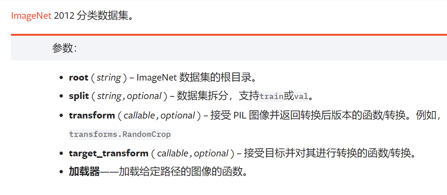The width and height of the screenshot is (447, 195).
Task: Click the bold split parameter name
Action: tap(79, 96)
